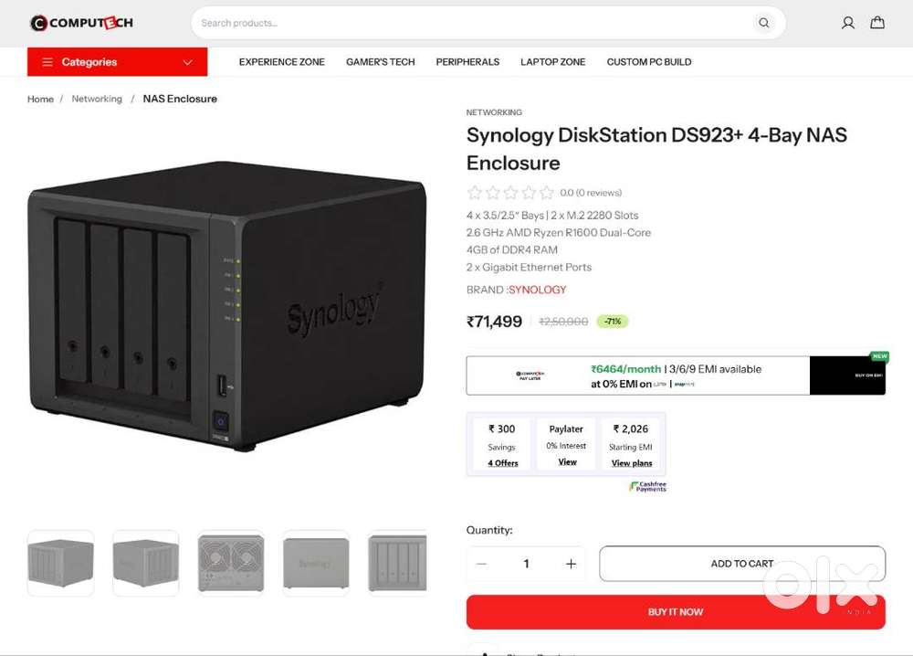Click the search magnifier icon
913x656 pixels.
pyautogui.click(x=763, y=23)
